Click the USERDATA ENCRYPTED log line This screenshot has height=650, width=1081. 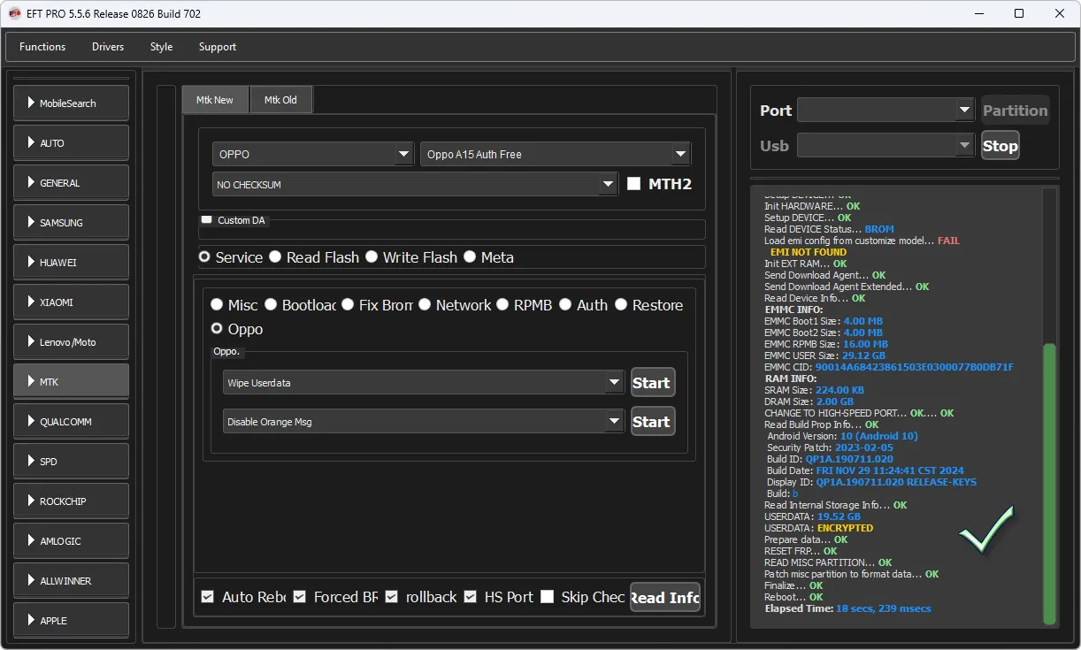pos(818,528)
